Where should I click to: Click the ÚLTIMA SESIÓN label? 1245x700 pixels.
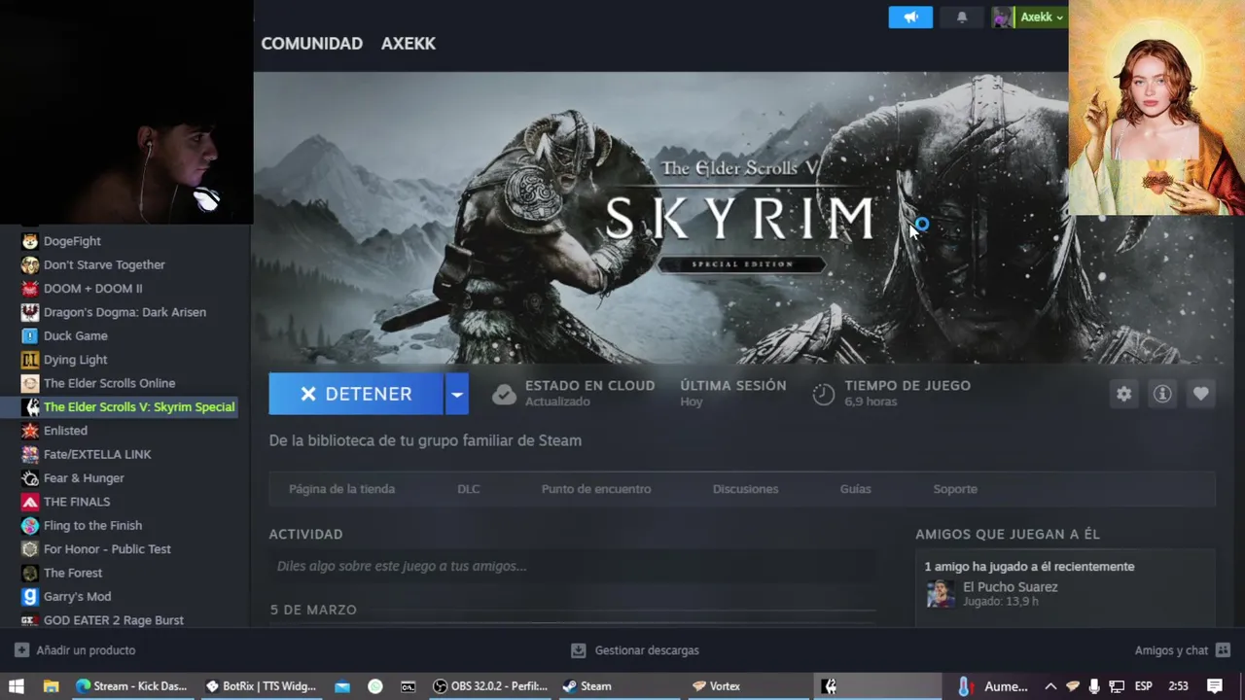pyautogui.click(x=733, y=386)
